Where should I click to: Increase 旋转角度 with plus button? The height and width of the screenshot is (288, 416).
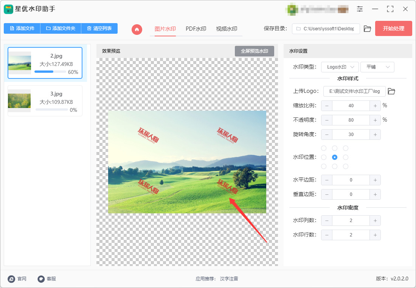click(x=375, y=134)
